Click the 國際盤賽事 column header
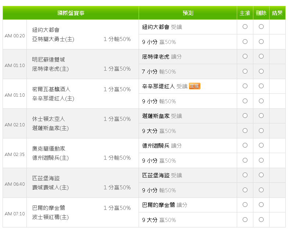This screenshot has width=289, height=230. [71, 13]
